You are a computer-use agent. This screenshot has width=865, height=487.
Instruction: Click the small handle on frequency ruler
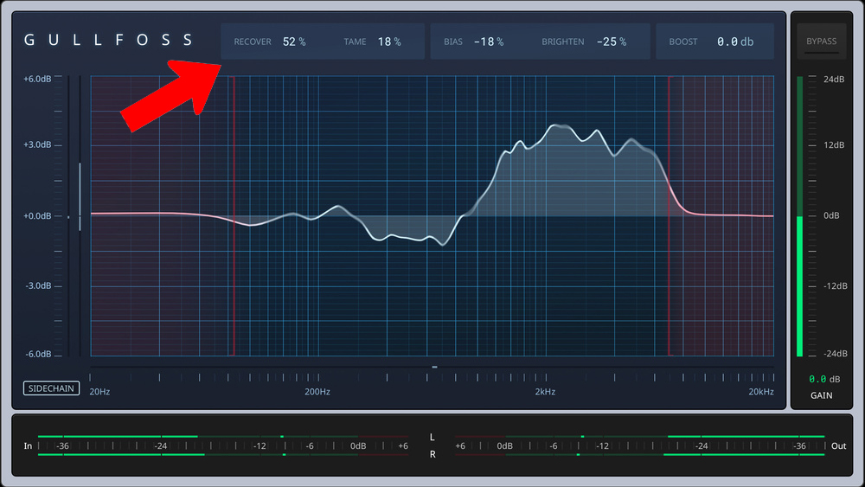tap(435, 367)
